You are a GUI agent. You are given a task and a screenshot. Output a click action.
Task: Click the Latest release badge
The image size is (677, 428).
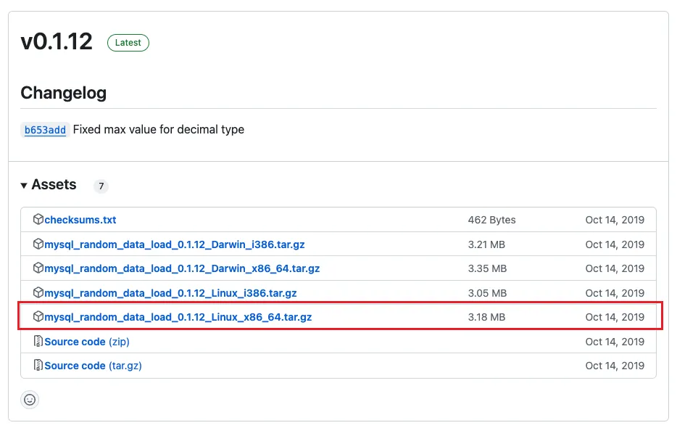[x=128, y=42]
